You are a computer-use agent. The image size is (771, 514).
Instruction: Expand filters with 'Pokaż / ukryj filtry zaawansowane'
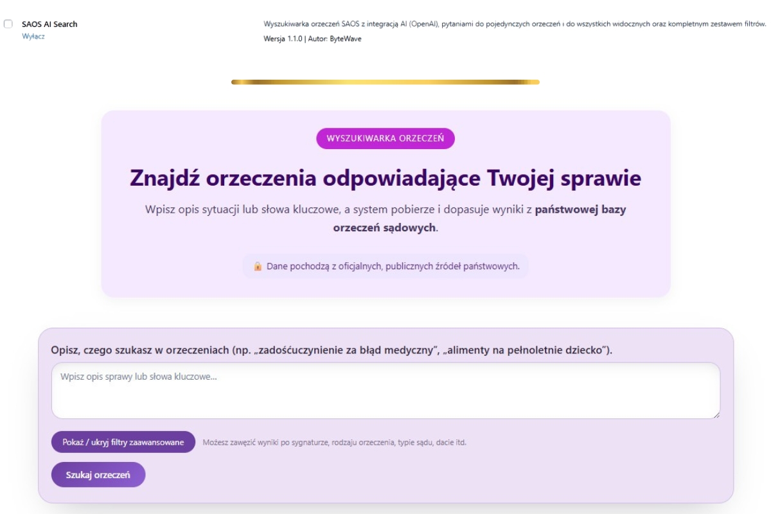click(123, 442)
